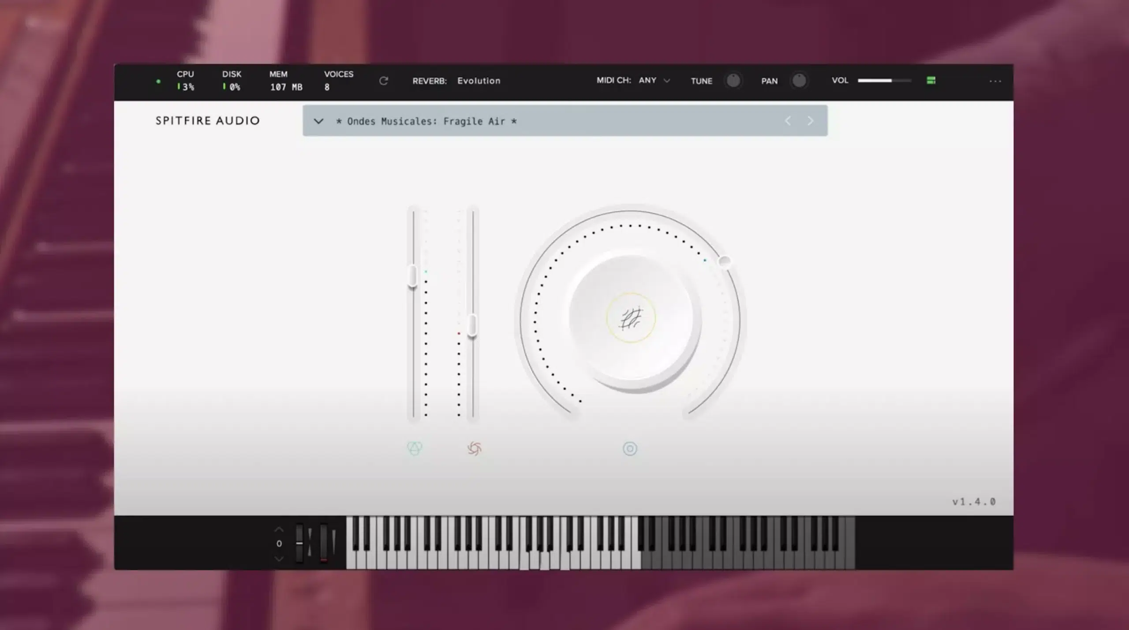Click the VOICES 8 readout
Image resolution: width=1129 pixels, height=630 pixels.
coord(339,80)
